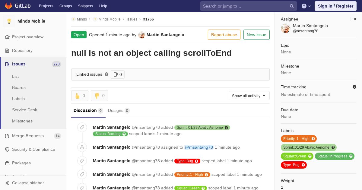Click the Martin Santangelo author name link

[165, 35]
